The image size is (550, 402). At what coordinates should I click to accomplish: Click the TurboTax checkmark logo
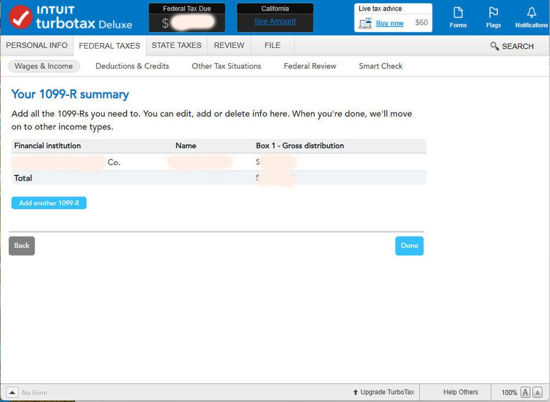(x=20, y=17)
